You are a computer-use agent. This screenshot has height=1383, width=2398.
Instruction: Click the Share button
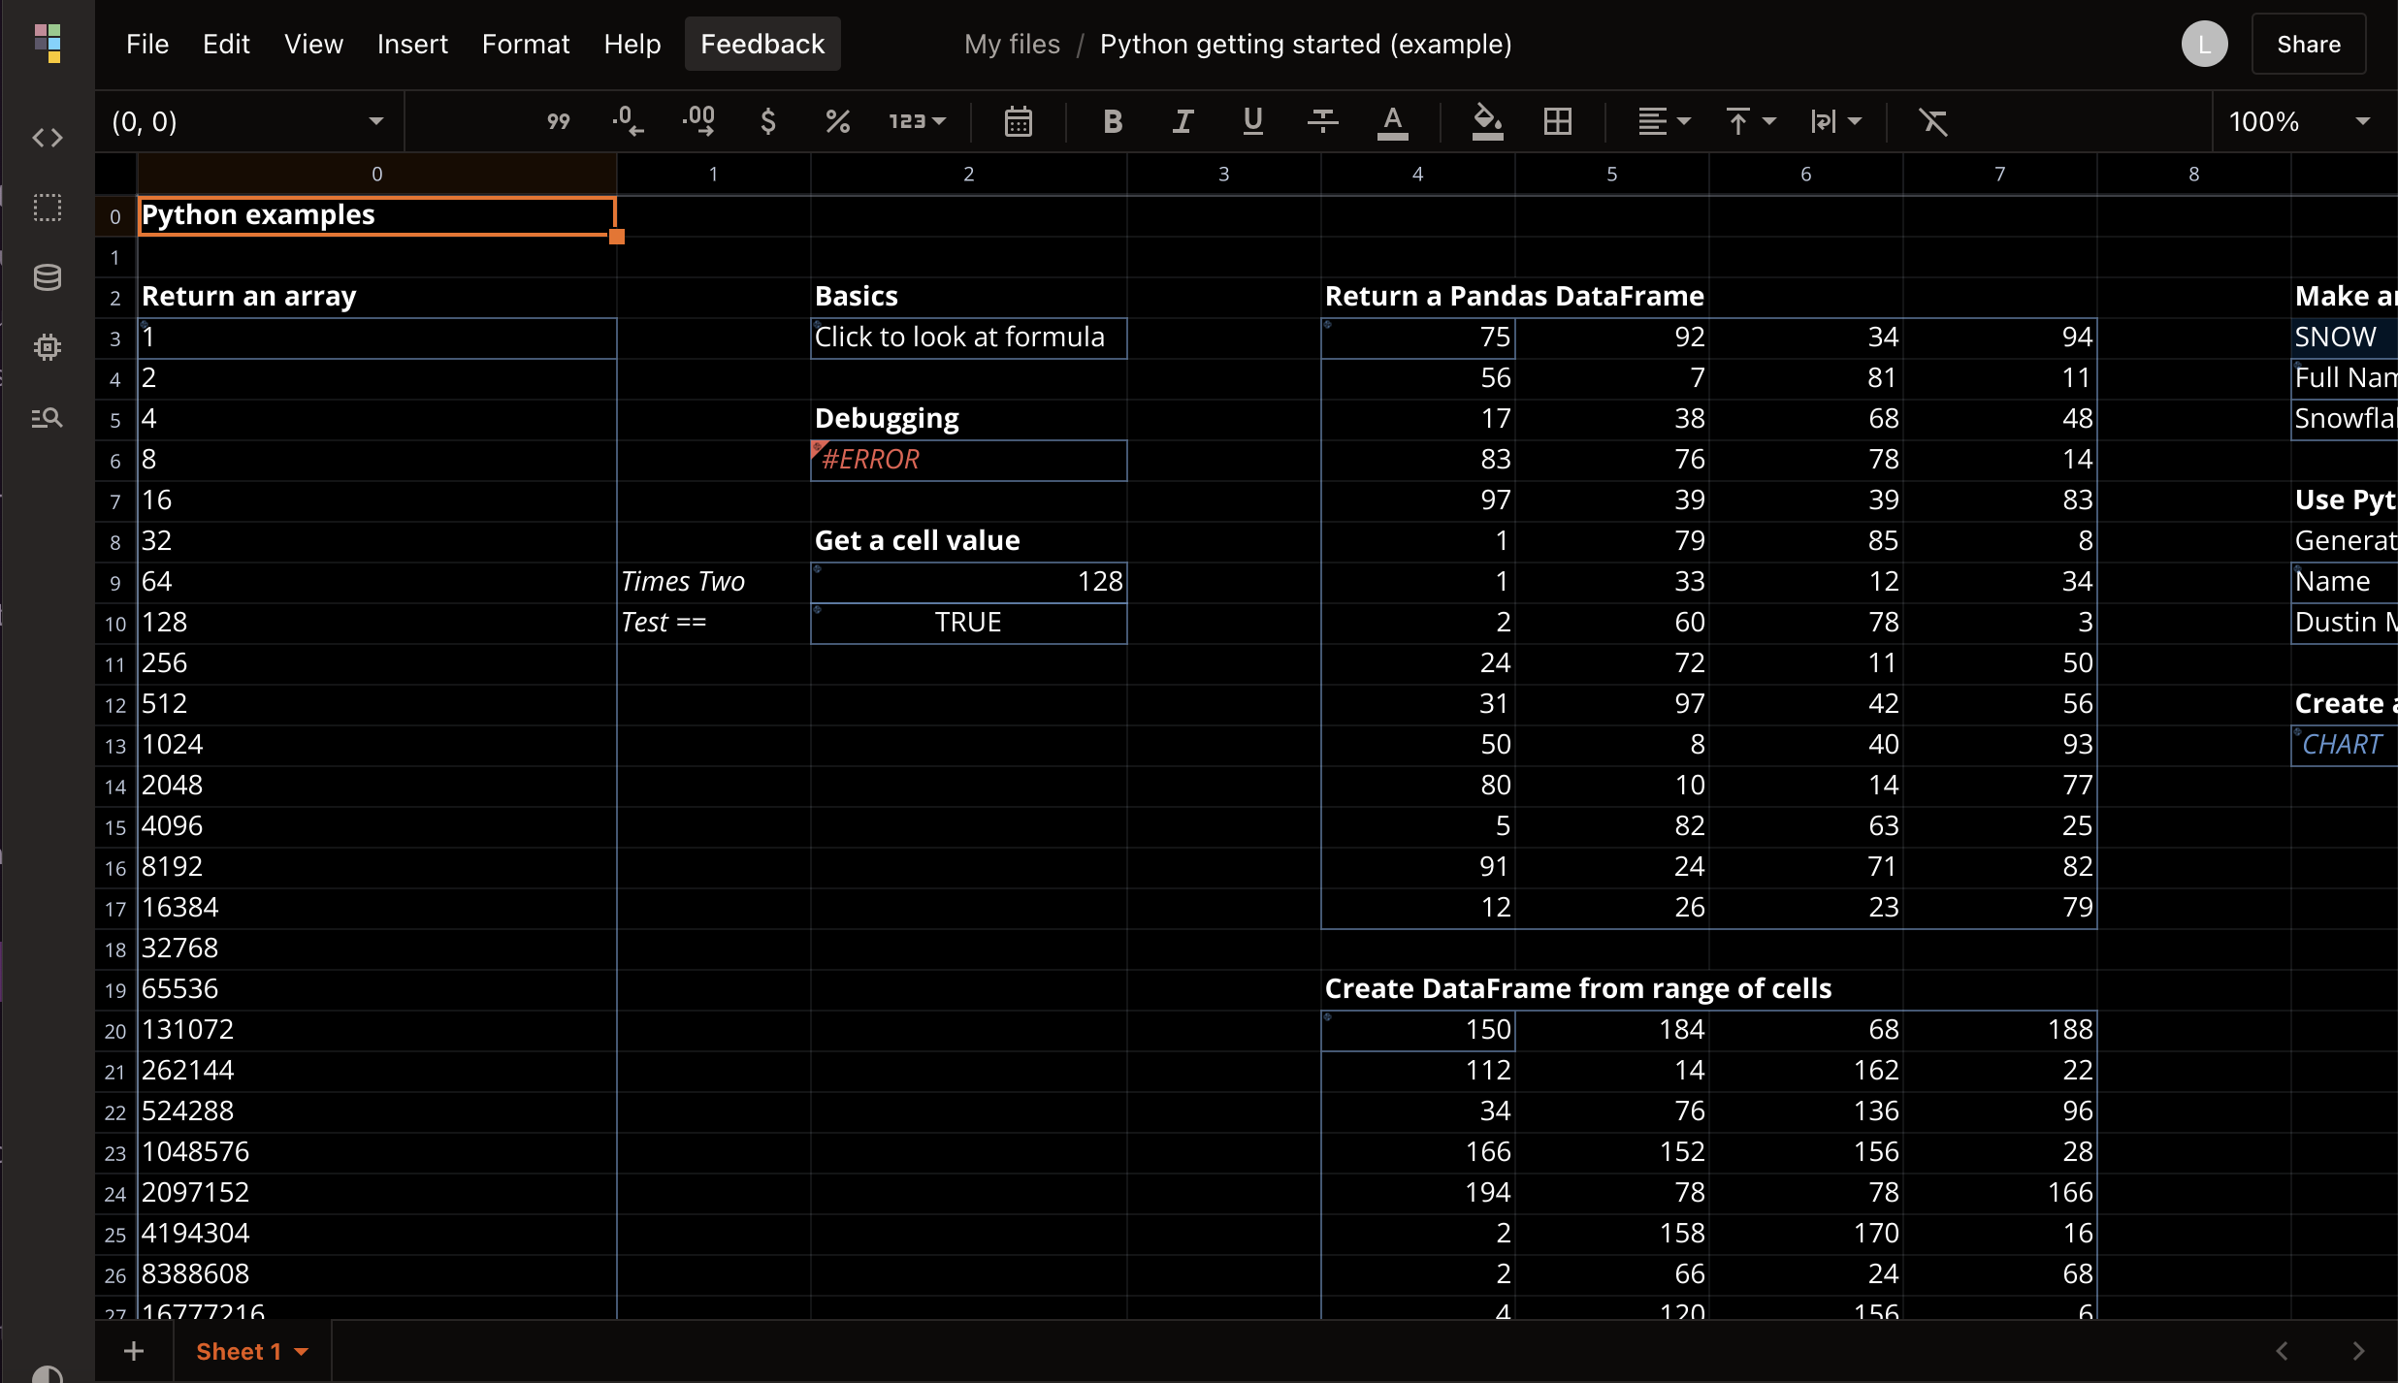[2308, 45]
